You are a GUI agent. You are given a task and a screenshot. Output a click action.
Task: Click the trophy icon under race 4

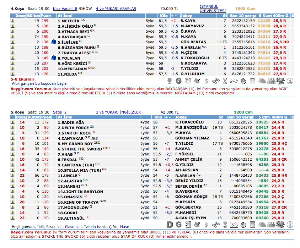pyautogui.click(x=170, y=81)
